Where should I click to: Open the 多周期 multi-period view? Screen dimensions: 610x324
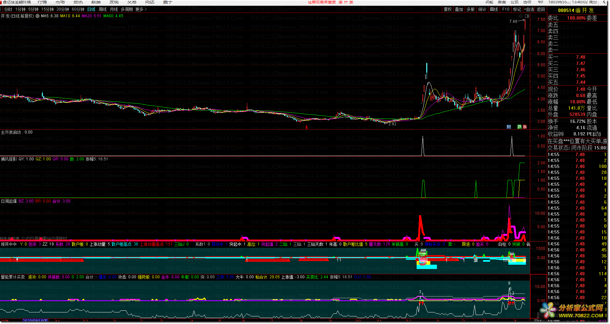pyautogui.click(x=127, y=9)
